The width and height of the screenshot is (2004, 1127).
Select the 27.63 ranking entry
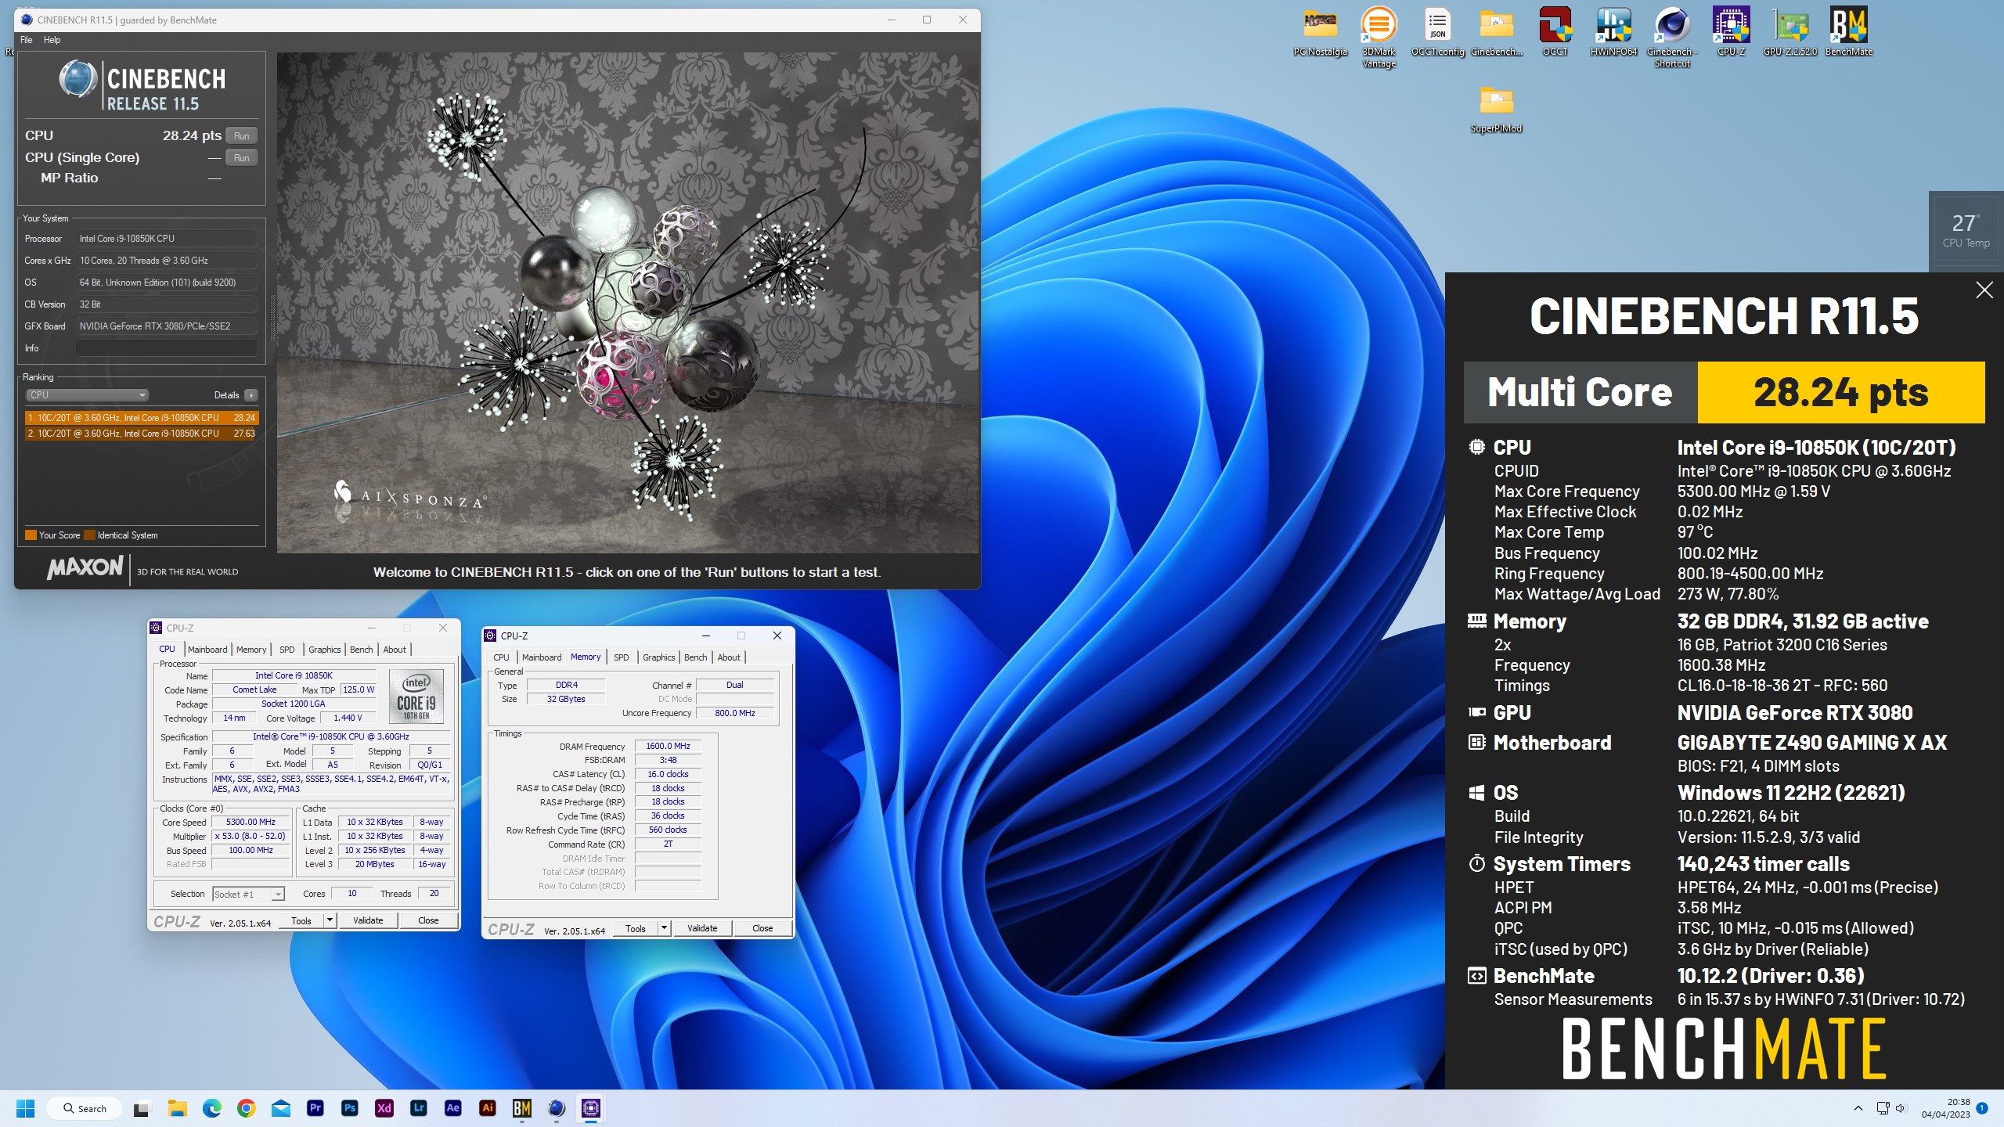[x=141, y=434]
